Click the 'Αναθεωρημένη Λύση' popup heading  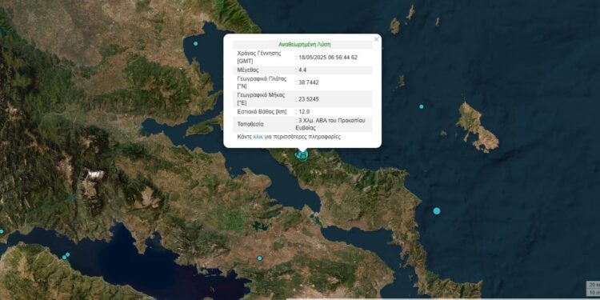click(304, 44)
